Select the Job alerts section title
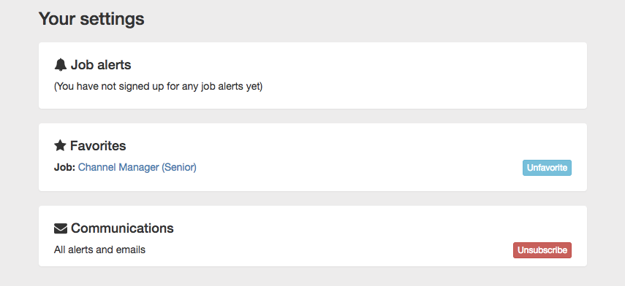Viewport: 625px width, 286px height. click(x=101, y=64)
